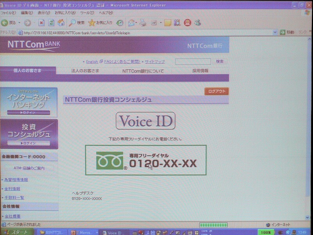Open the back button history dropdown arrow
This screenshot has height=235, width=313.
tap(19, 23)
